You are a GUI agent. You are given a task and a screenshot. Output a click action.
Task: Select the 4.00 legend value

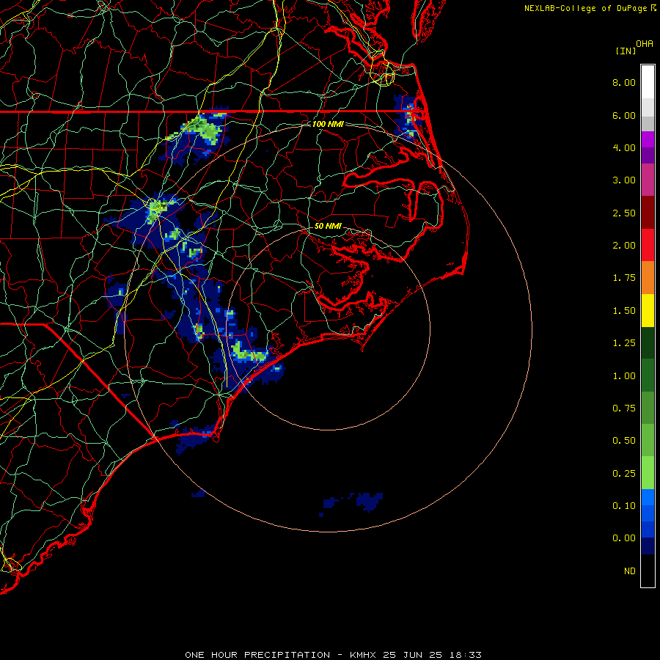coord(624,147)
